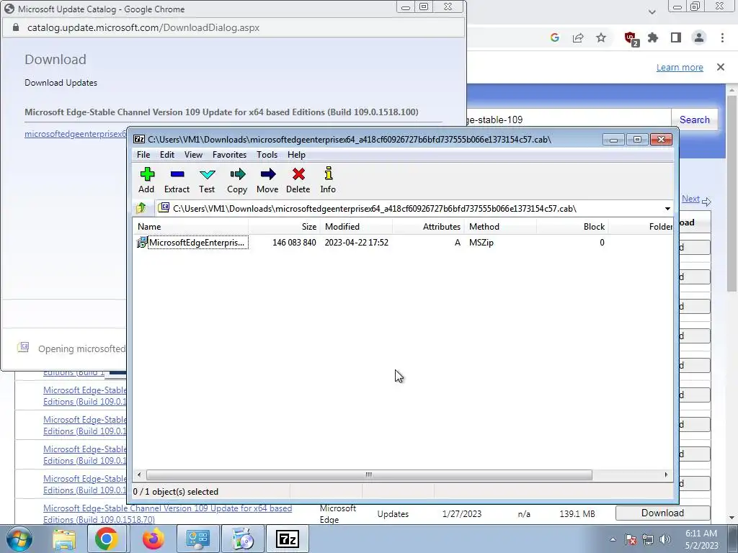738x553 pixels.
Task: Click the 7-Zip horizontal scrollbar thumb
Action: [x=369, y=475]
